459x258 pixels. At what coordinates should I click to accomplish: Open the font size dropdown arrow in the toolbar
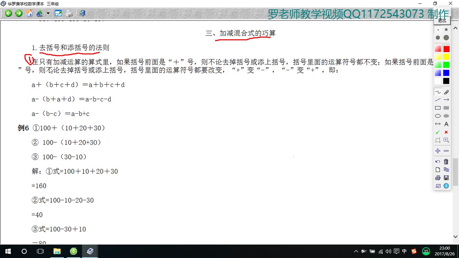[48, 14]
